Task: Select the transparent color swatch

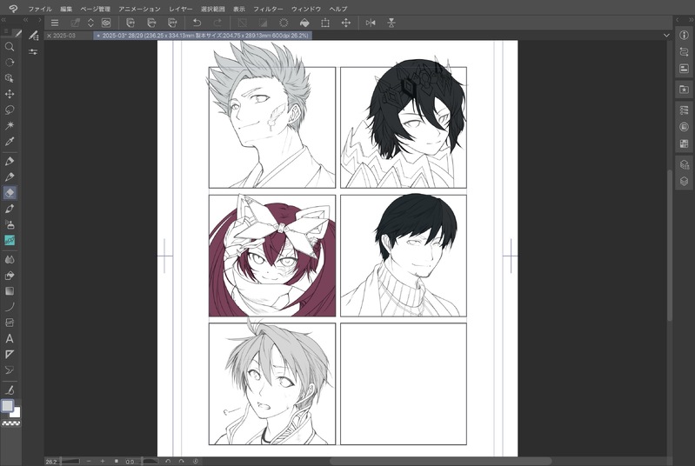Action: click(x=10, y=423)
